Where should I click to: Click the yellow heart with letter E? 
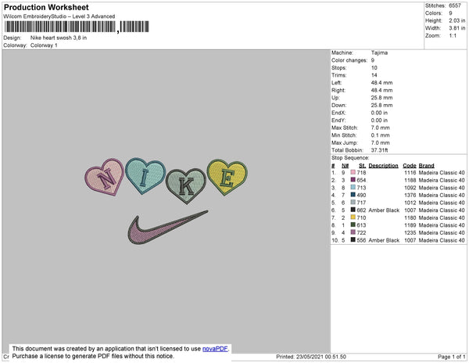(227, 177)
